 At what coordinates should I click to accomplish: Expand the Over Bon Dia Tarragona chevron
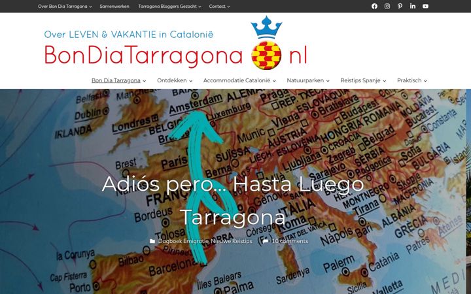tap(90, 7)
